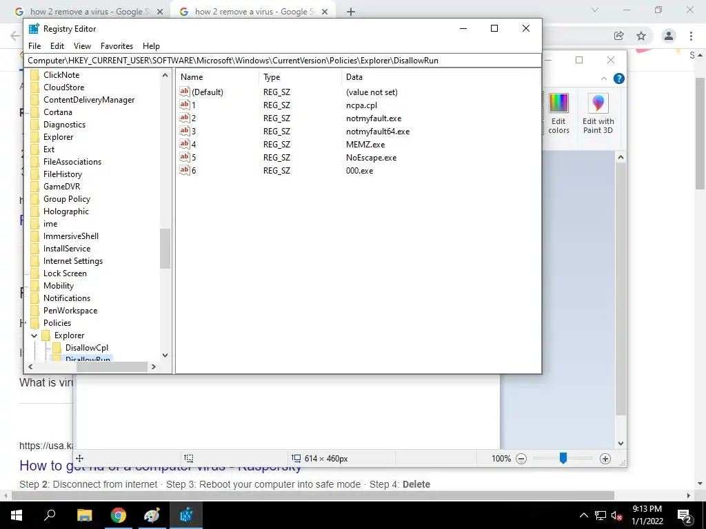Click the registry path address bar

(x=283, y=61)
